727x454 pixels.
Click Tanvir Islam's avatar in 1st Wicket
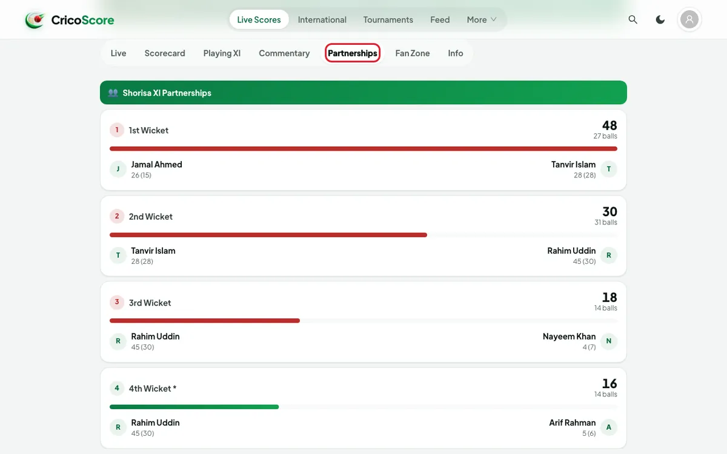point(609,169)
